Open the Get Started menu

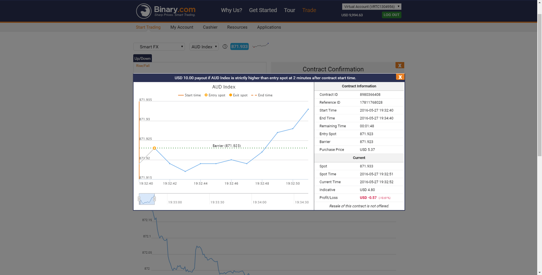[x=263, y=10]
